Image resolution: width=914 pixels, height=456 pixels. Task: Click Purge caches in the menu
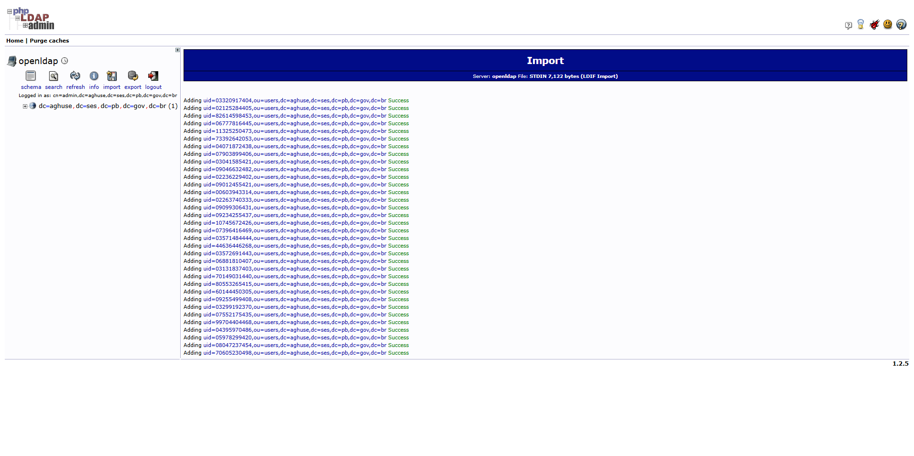49,41
